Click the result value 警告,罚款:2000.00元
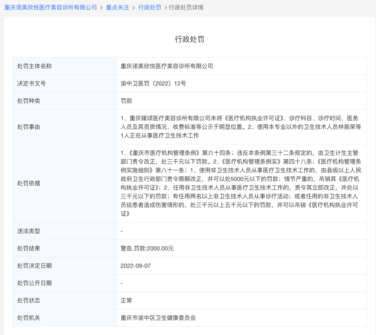 pos(147,248)
